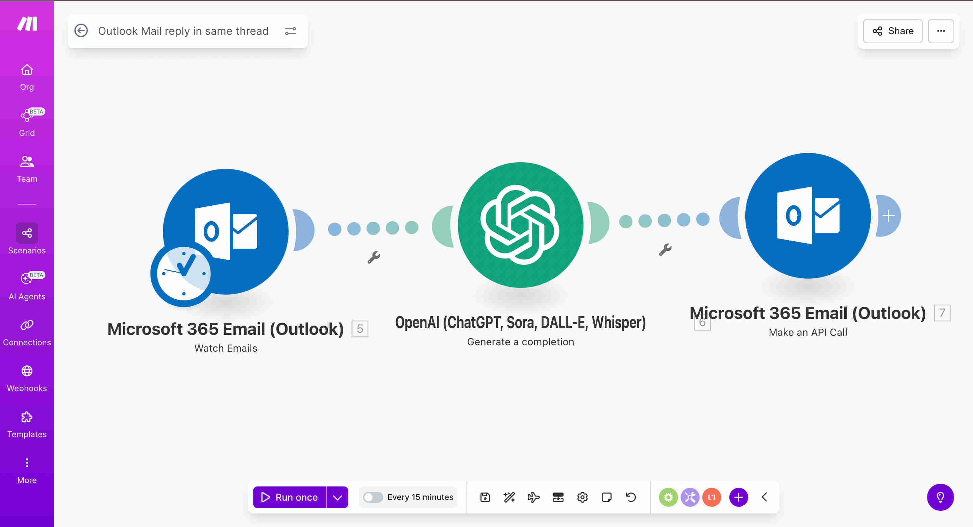Open the Outlook Watch Emails module
Screen dimensions: 973x527
(x=226, y=231)
